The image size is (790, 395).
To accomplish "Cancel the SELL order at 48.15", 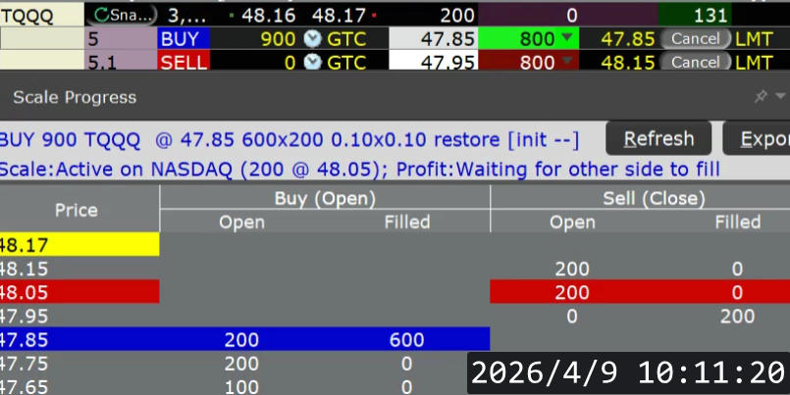I will 695,62.
